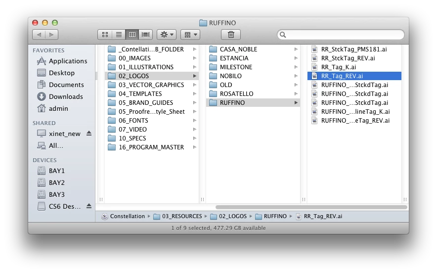
Task: Eject the CS6 Des… device
Action: [x=89, y=206]
